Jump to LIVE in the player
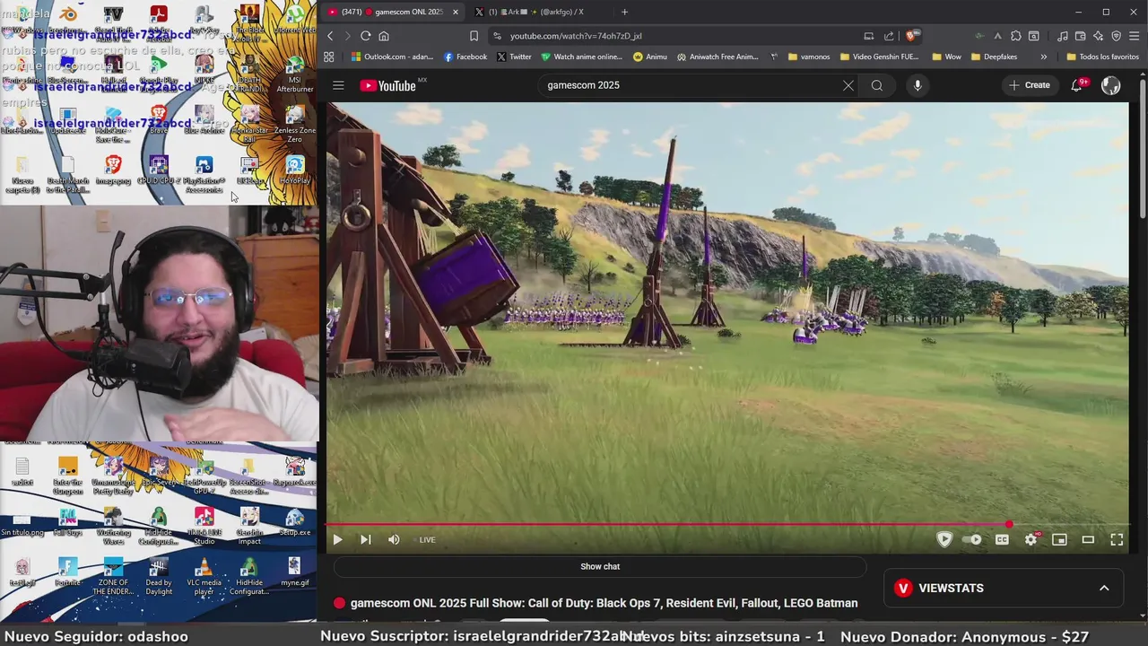 click(427, 539)
